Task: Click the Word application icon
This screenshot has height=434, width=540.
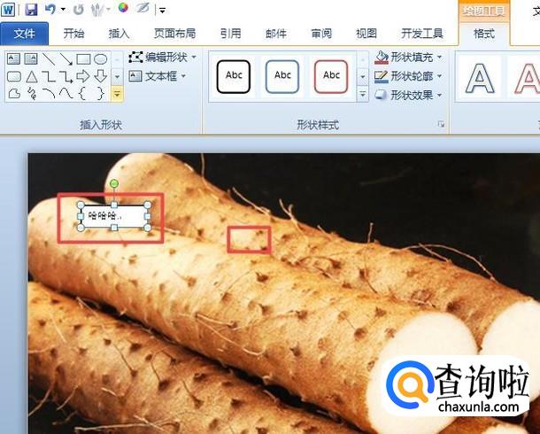Action: [x=8, y=9]
